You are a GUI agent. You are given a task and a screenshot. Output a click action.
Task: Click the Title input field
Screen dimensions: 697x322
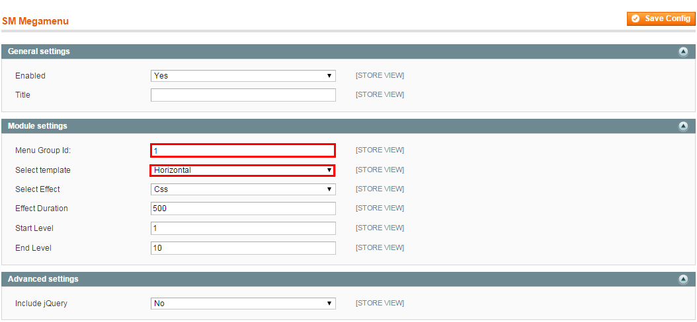[243, 95]
